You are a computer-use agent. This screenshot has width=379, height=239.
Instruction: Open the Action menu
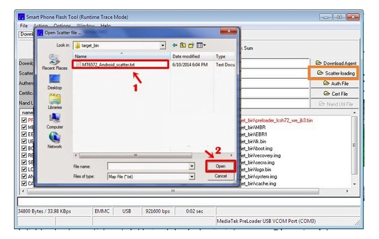click(40, 26)
